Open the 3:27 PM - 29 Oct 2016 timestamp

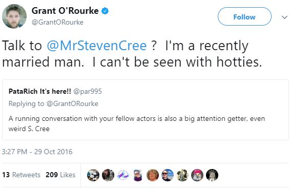(x=37, y=152)
